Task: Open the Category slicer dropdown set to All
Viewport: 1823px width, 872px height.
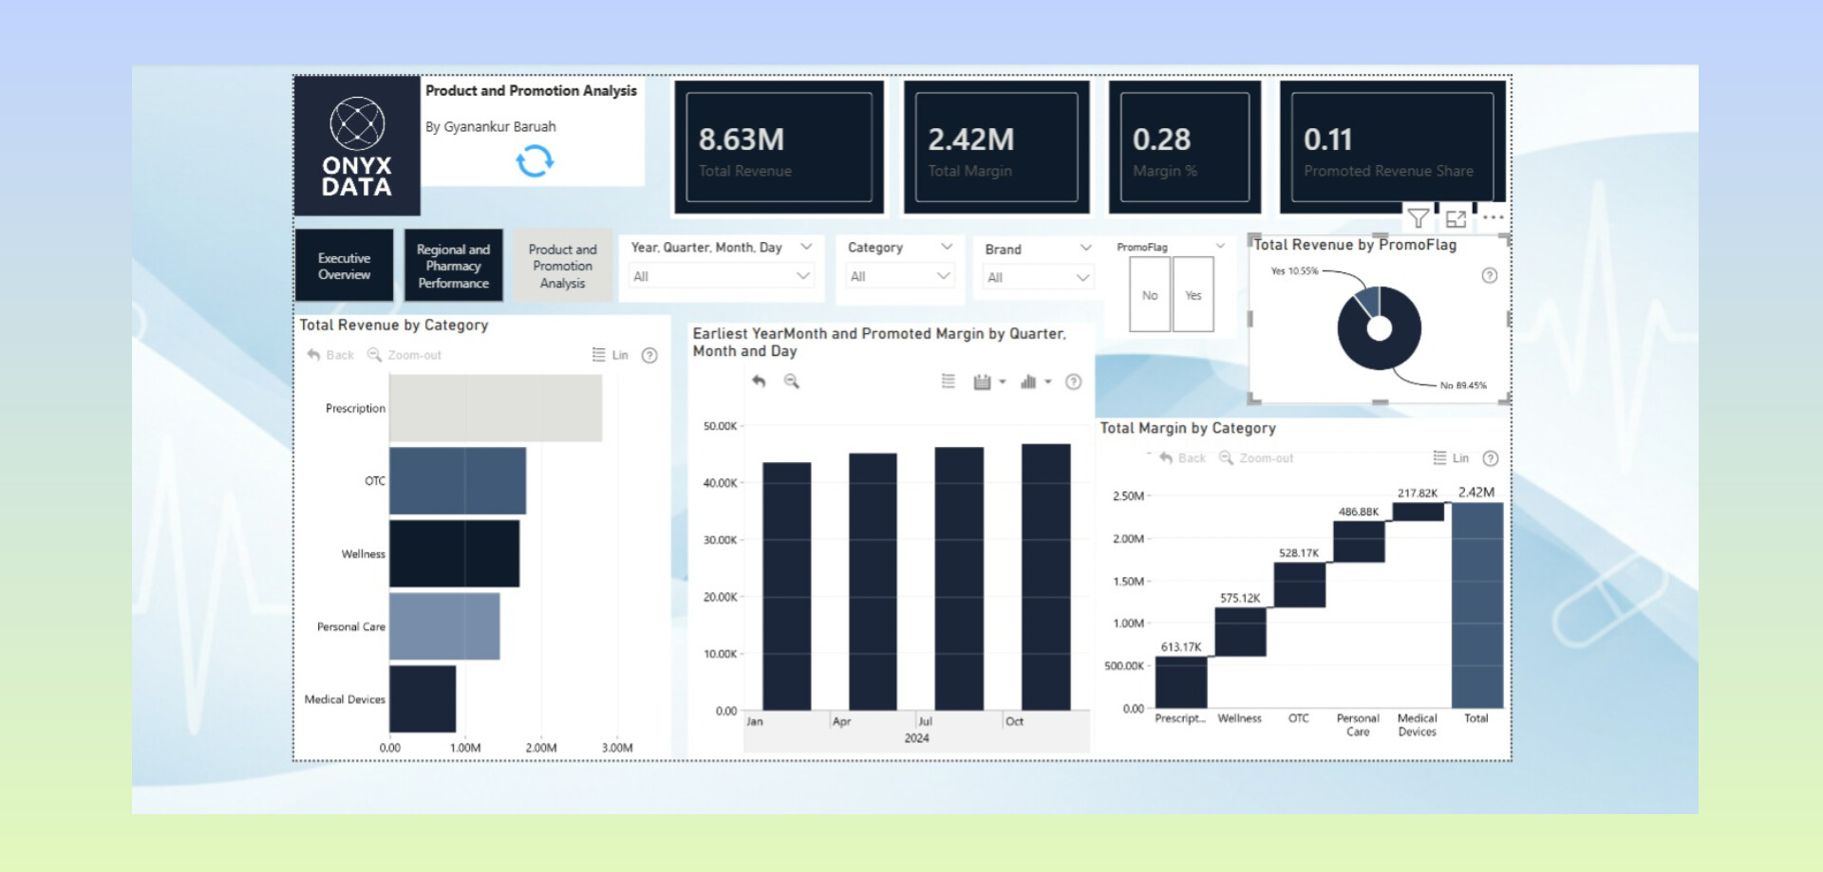Action: tap(899, 276)
